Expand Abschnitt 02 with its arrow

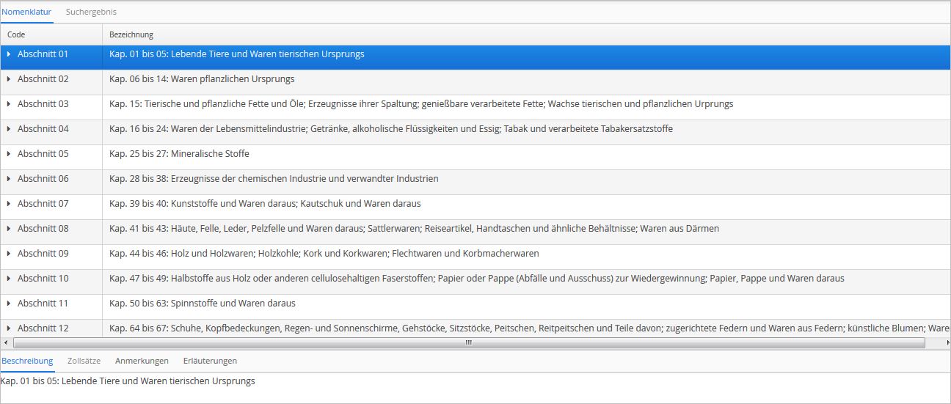(9, 79)
